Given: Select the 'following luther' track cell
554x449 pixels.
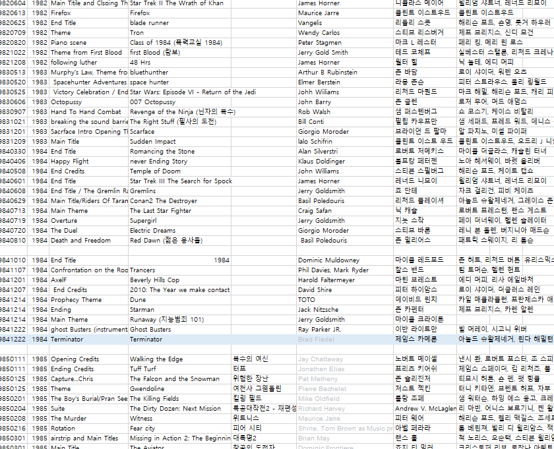Looking at the screenshot, I should [x=88, y=63].
